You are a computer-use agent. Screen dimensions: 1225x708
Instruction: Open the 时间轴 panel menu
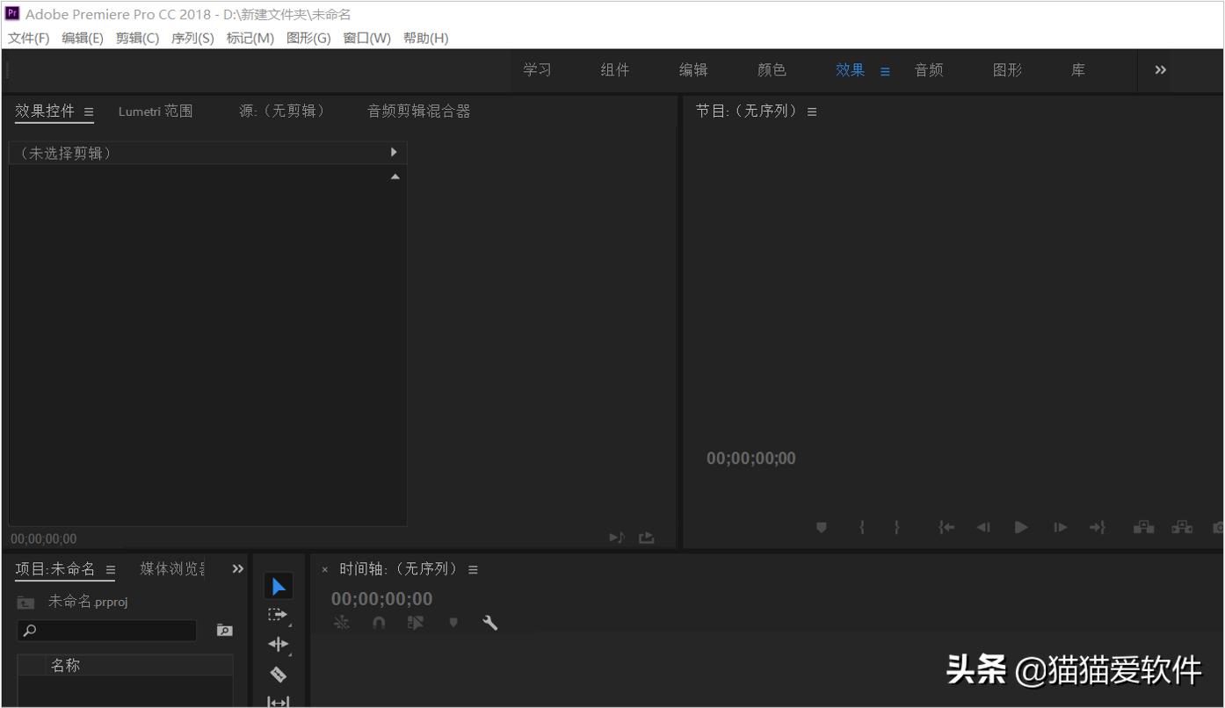coord(473,568)
